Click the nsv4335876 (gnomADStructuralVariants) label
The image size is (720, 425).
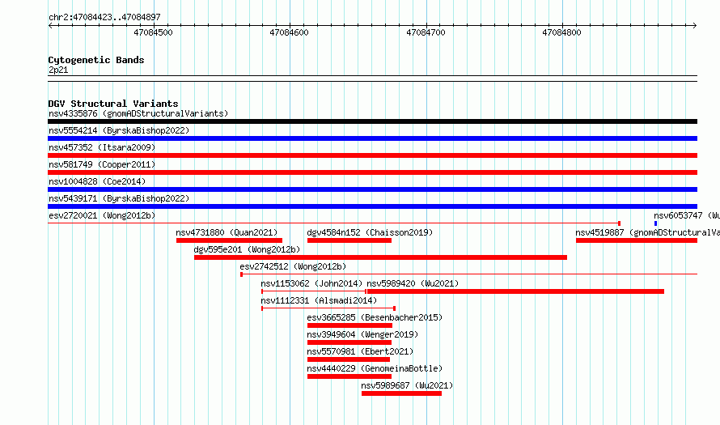click(138, 113)
